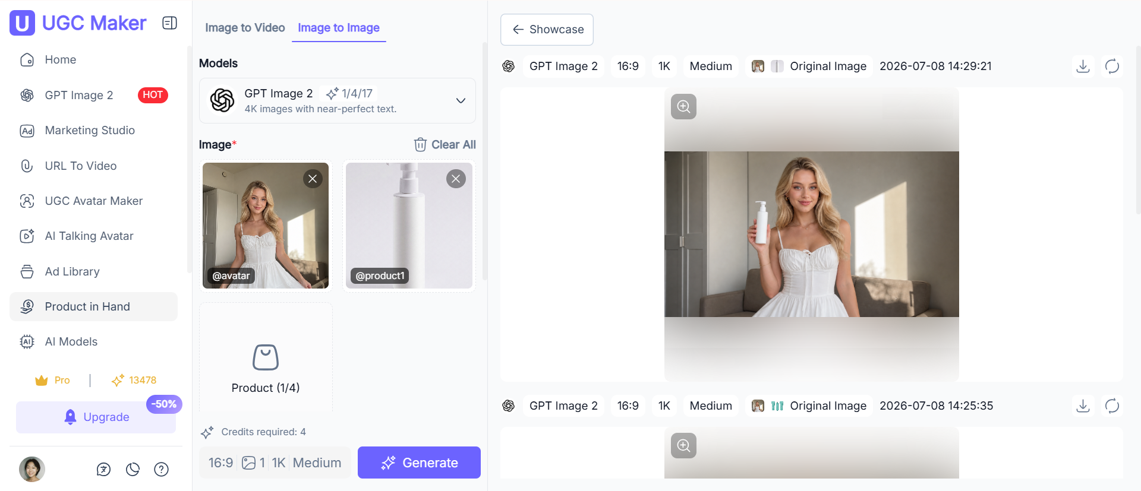This screenshot has height=491, width=1141.
Task: Click the Medium tag on the 14:29:21 row
Action: pyautogui.click(x=711, y=66)
